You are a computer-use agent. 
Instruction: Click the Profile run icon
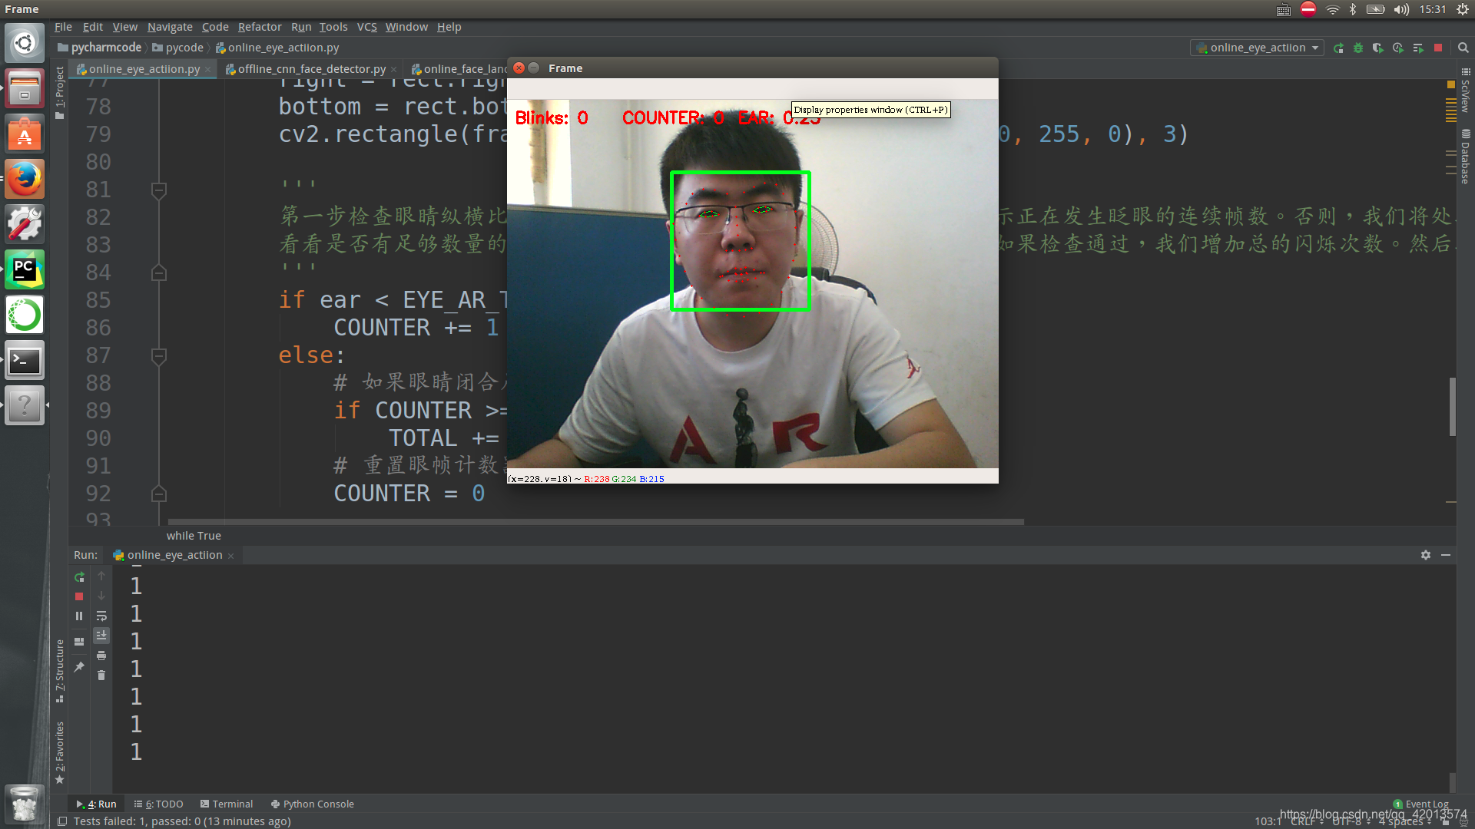[x=1398, y=48]
